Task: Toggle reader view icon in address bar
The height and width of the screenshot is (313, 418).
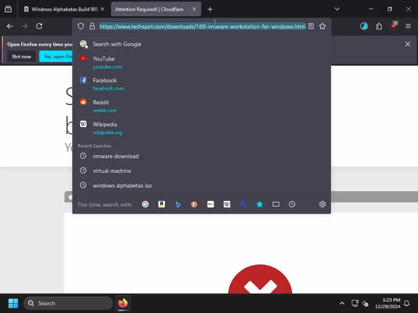Action: 311,26
